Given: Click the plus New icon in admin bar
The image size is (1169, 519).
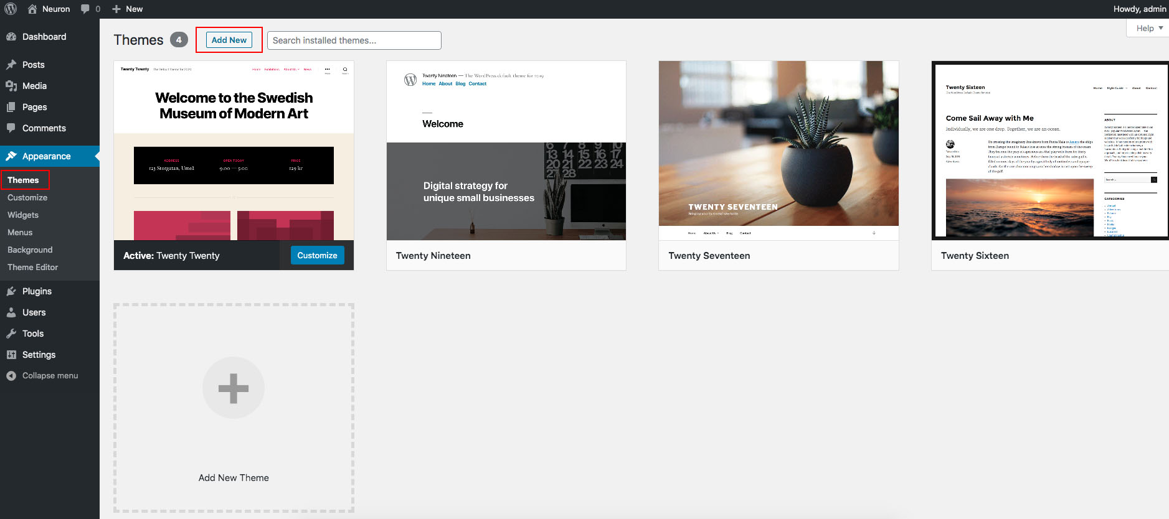Looking at the screenshot, I should pos(116,9).
